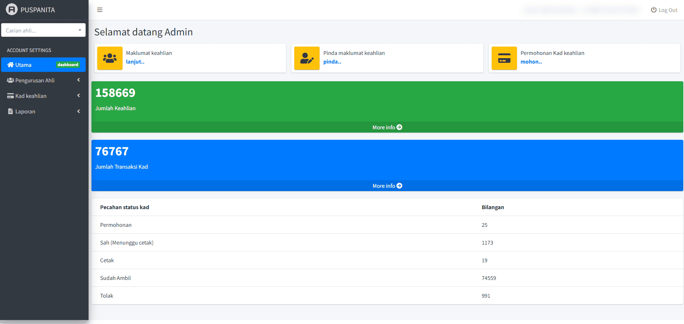Toggle the sidebar with the hamburger icon
Image resolution: width=684 pixels, height=324 pixels.
coord(100,10)
